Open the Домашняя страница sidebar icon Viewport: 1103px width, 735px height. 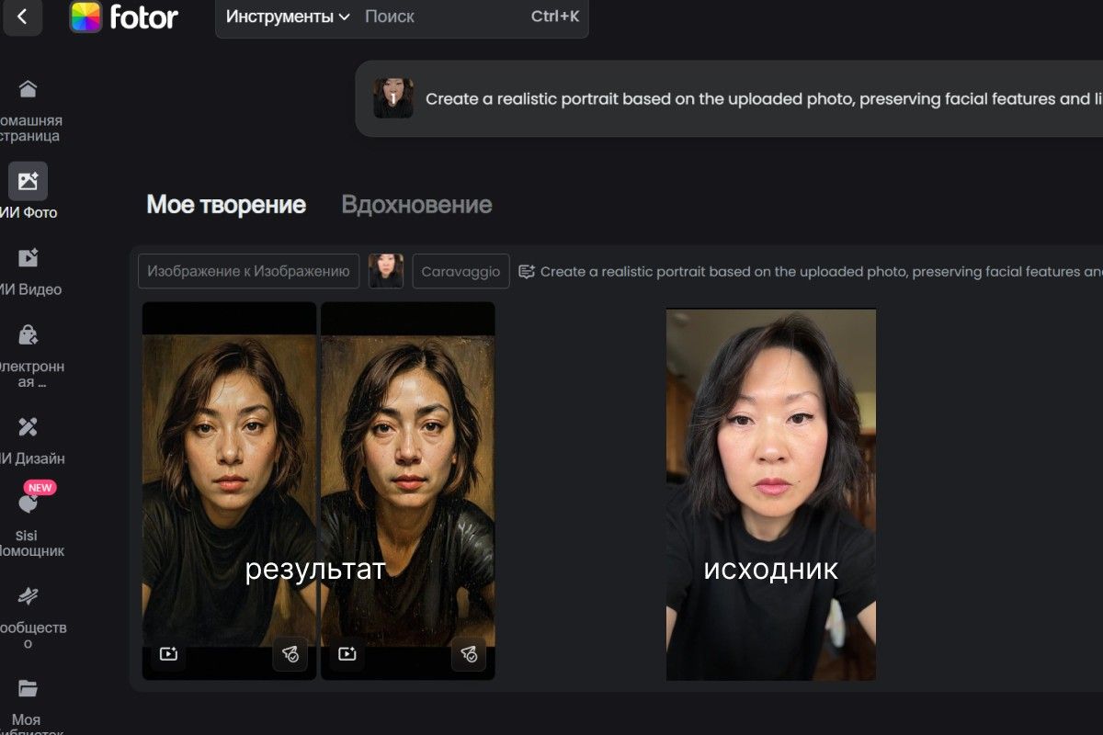pos(28,87)
